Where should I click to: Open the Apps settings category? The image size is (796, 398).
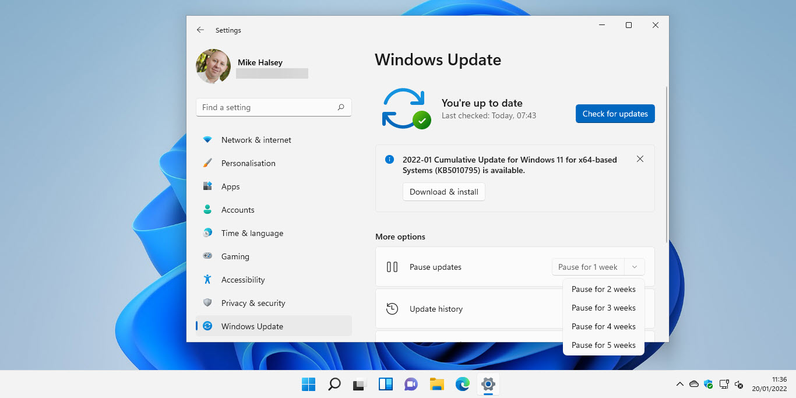(x=230, y=186)
